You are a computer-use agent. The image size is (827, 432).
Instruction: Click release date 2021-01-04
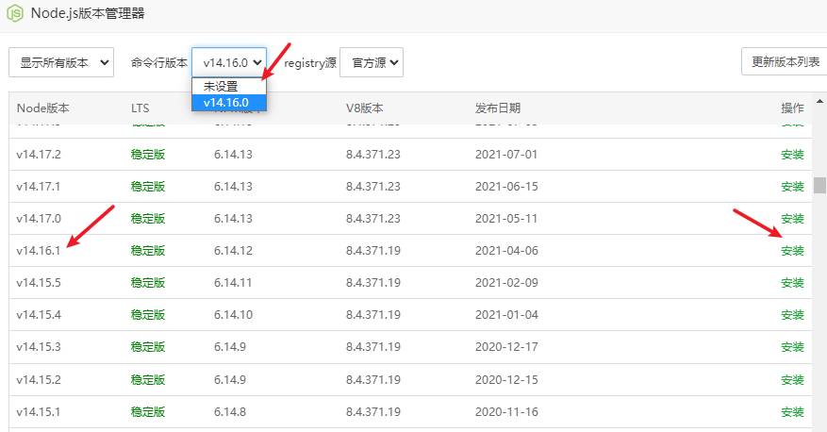(x=506, y=315)
